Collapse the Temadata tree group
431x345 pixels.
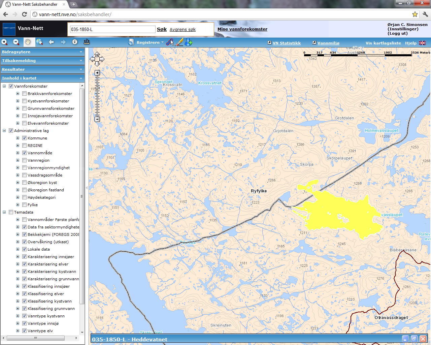(x=4, y=212)
